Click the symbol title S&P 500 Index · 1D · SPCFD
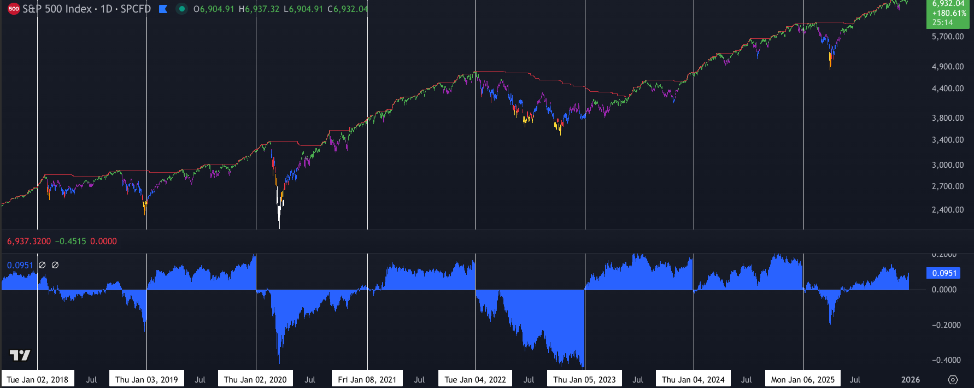The width and height of the screenshot is (974, 388). [x=86, y=9]
